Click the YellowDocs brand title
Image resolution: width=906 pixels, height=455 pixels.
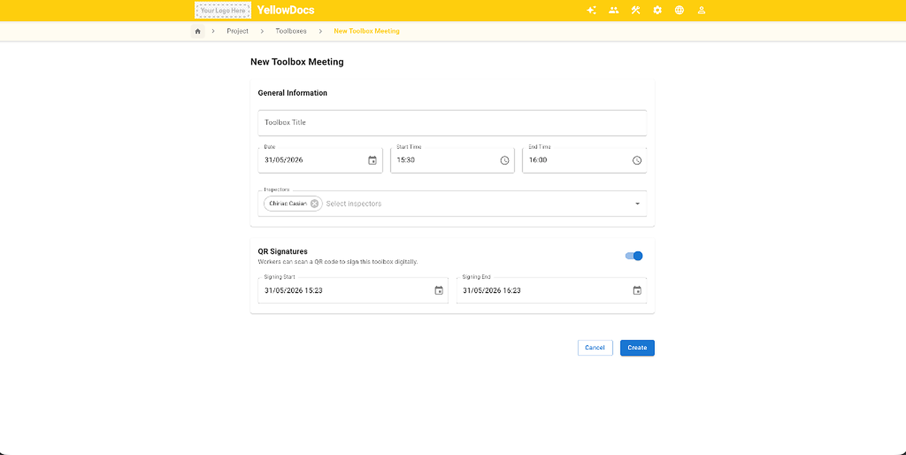pyautogui.click(x=286, y=10)
